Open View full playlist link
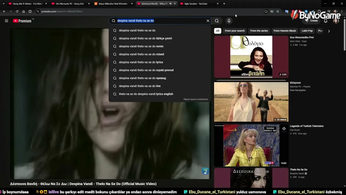The width and height of the screenshot is (346, 195). tap(298, 90)
